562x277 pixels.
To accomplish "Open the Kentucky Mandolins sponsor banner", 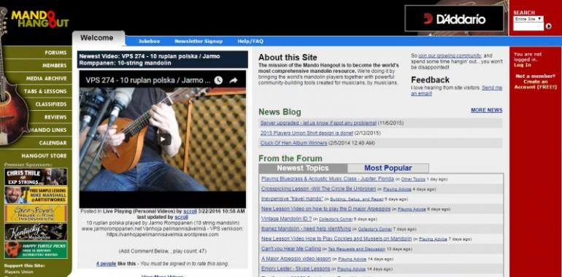I will pyautogui.click(x=36, y=232).
